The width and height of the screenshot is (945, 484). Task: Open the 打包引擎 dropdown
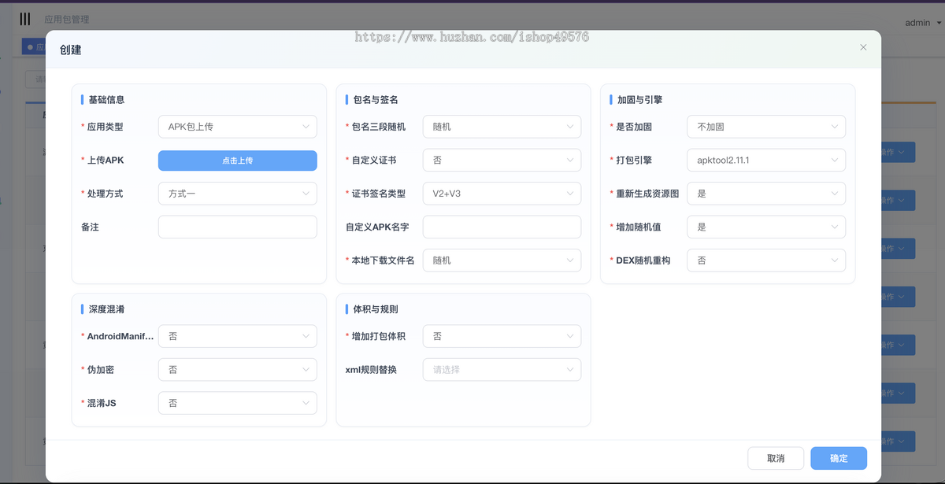pyautogui.click(x=766, y=161)
